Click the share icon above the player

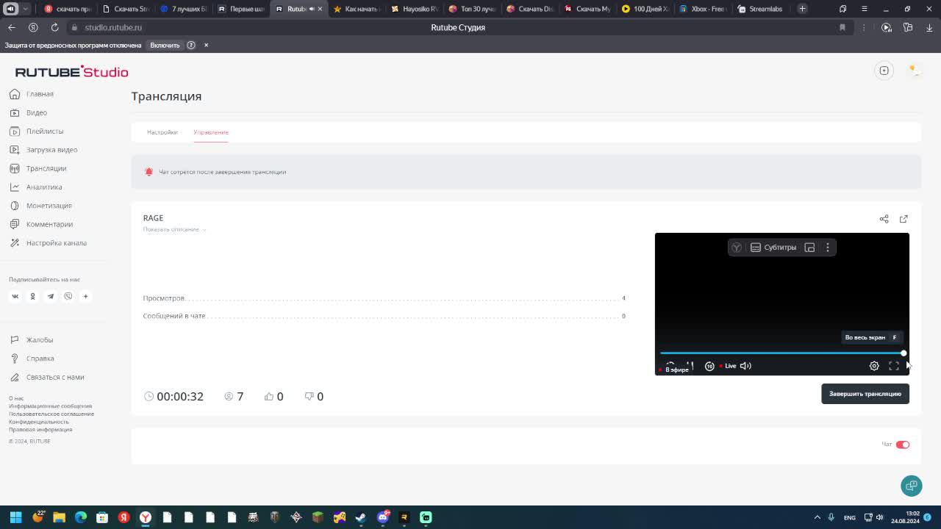(x=884, y=219)
